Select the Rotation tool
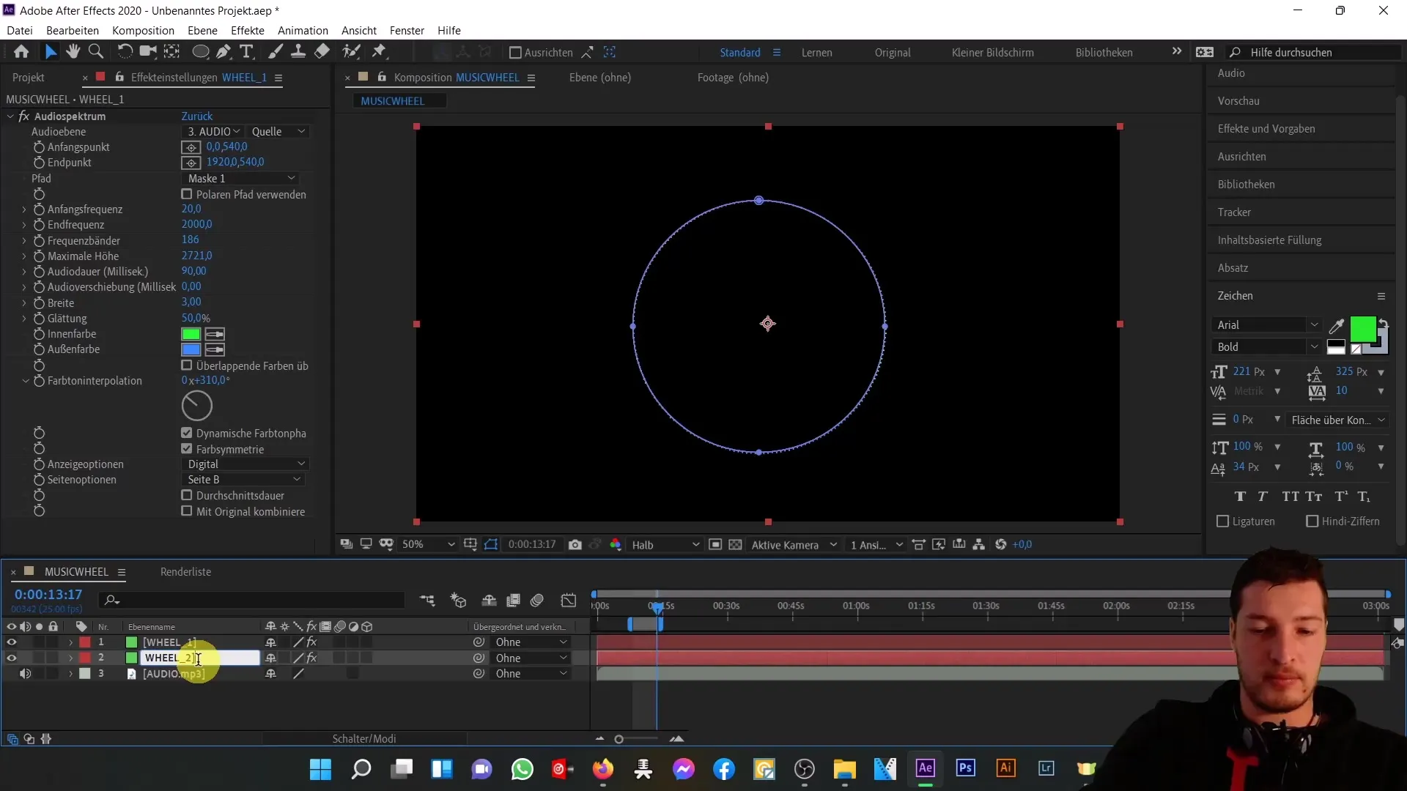The width and height of the screenshot is (1407, 791). point(125,52)
